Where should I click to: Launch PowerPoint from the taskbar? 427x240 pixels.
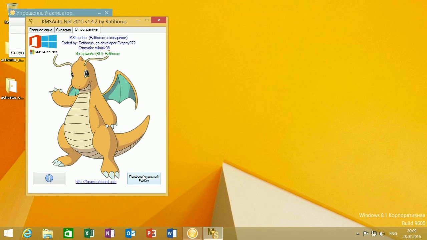pos(151,233)
